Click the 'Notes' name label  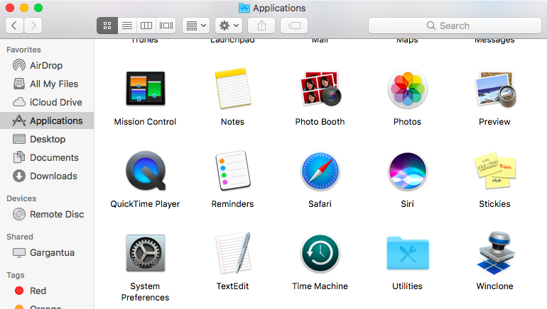233,122
